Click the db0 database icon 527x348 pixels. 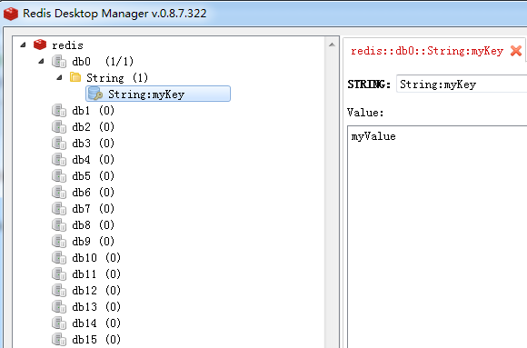pyautogui.click(x=59, y=62)
